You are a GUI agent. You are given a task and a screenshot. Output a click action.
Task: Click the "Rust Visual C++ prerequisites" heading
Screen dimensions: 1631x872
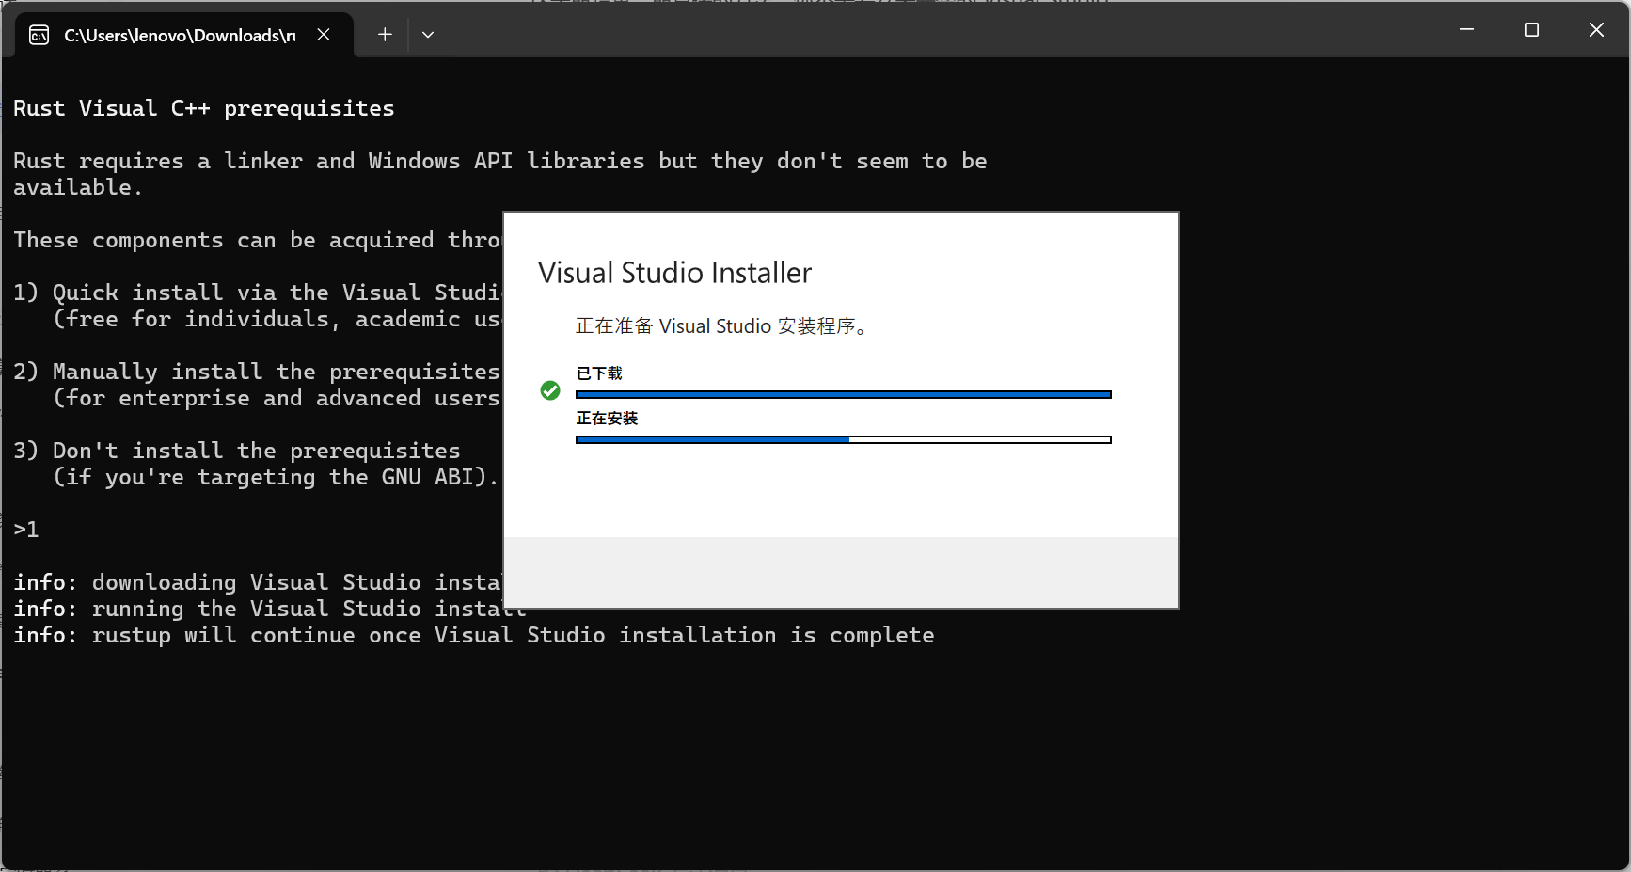204,108
